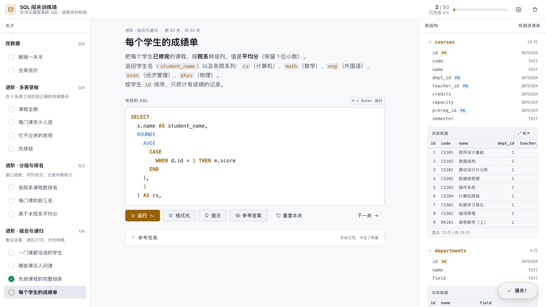Image resolution: width=546 pixels, height=307 pixels.
Task: Open the 高于本院系平均分 level
Action: (45, 214)
